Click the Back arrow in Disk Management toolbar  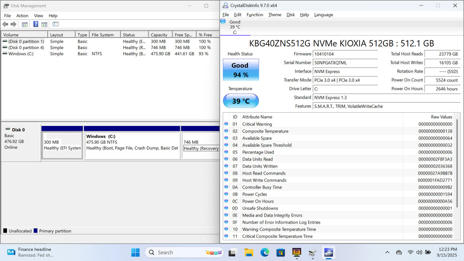5,24
